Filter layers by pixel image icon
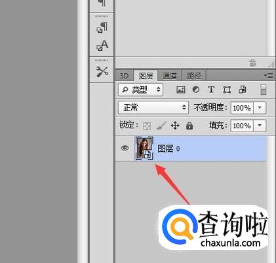This screenshot has height=263, width=276. pos(181,90)
